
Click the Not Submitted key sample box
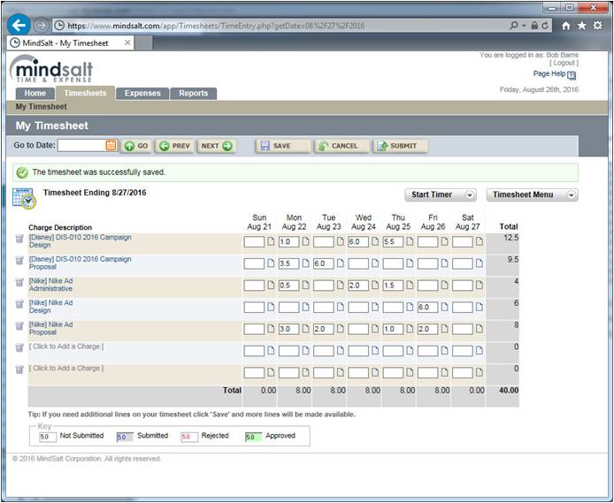click(48, 437)
